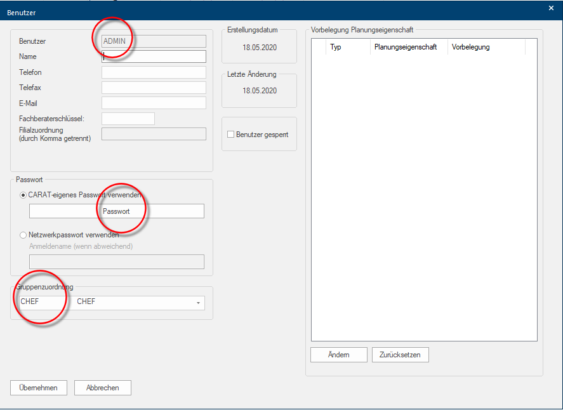Focus the Telefon text field
Image resolution: width=563 pixels, height=410 pixels.
pyautogui.click(x=154, y=72)
